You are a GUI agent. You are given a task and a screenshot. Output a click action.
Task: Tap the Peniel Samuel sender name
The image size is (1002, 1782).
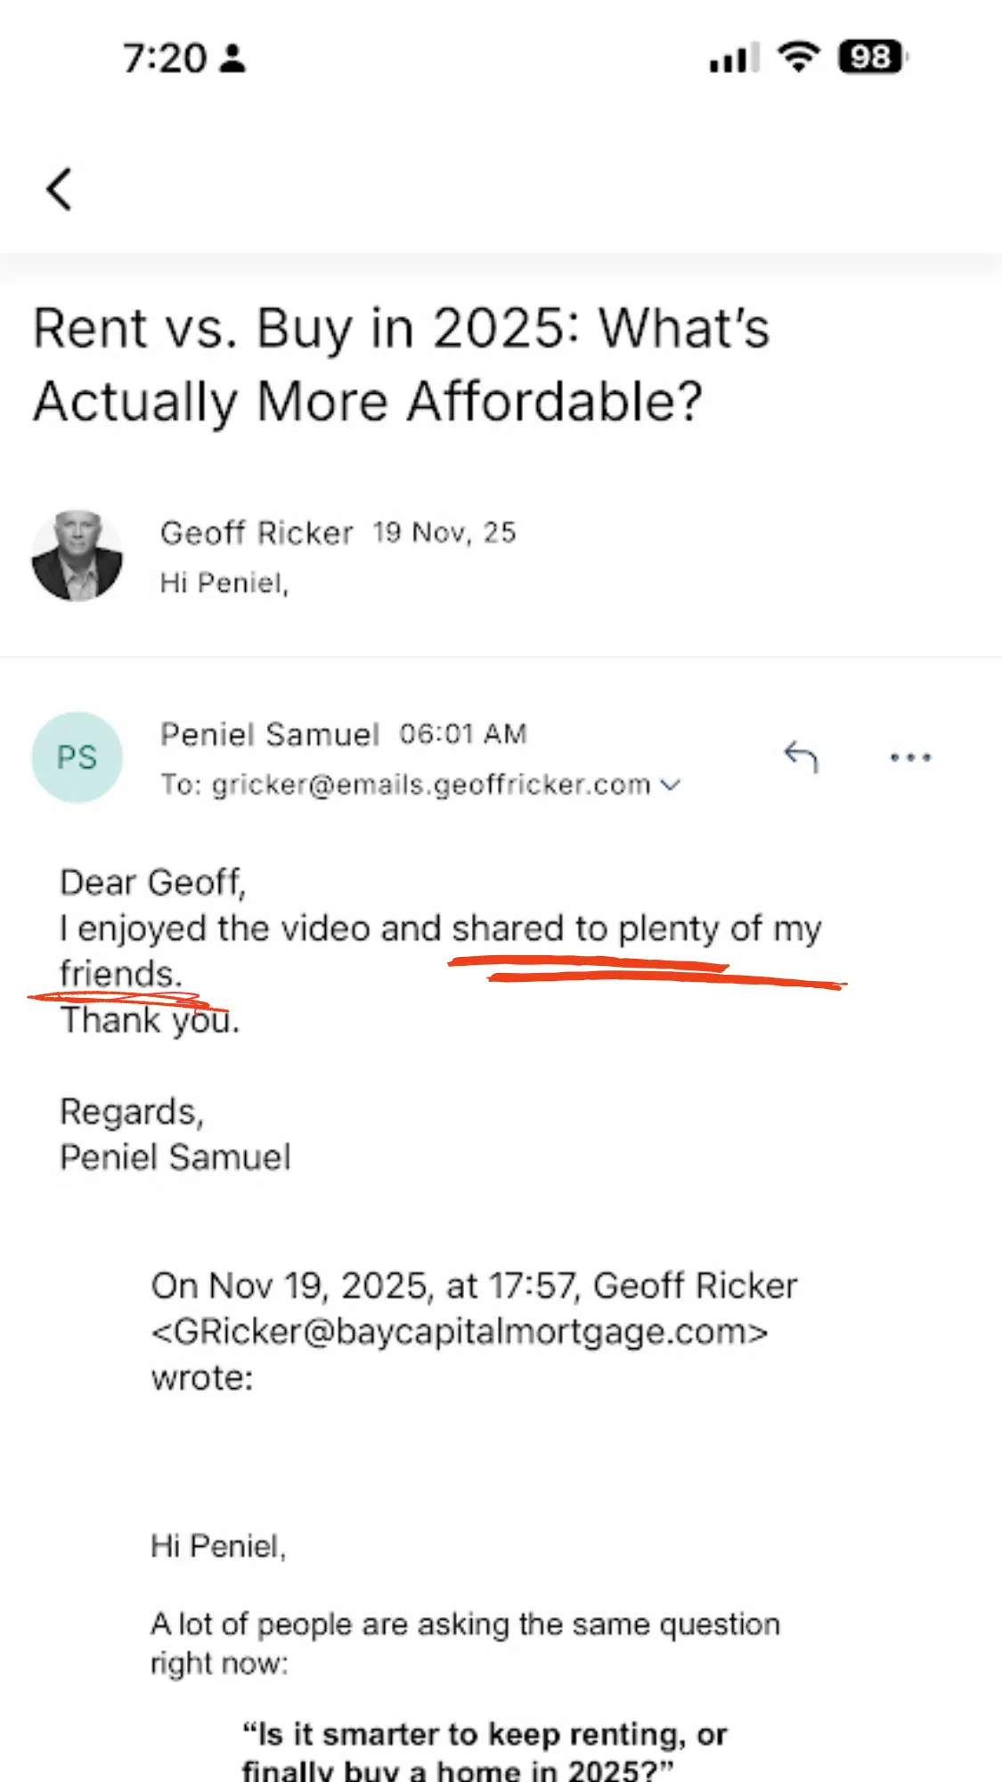pyautogui.click(x=270, y=734)
